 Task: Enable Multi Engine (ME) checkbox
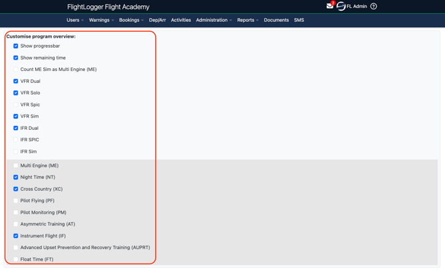pyautogui.click(x=16, y=166)
